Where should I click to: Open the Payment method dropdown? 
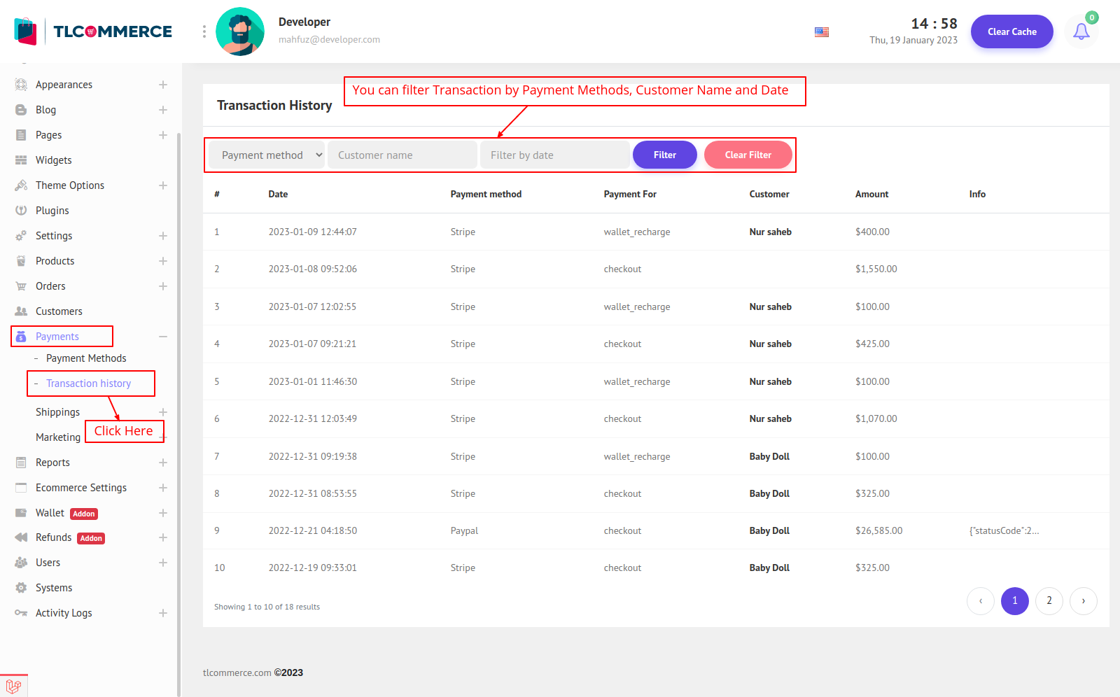pos(267,155)
